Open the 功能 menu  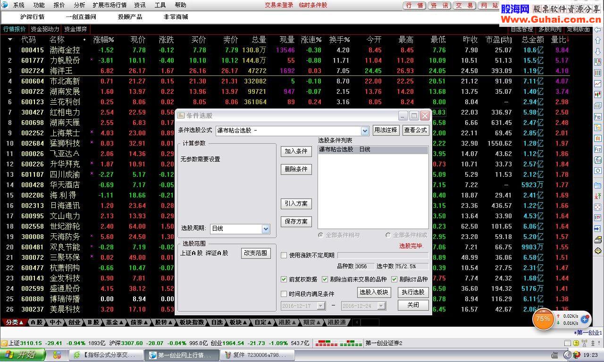(39, 5)
